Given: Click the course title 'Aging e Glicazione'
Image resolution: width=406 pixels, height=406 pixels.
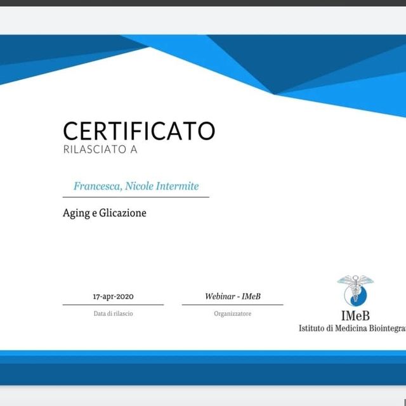Looking at the screenshot, I should click(x=105, y=213).
